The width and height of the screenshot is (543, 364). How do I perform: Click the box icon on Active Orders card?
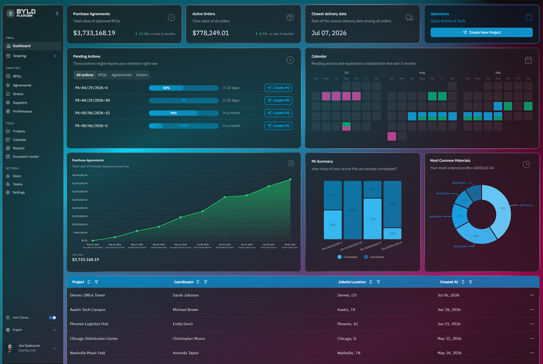pos(290,18)
